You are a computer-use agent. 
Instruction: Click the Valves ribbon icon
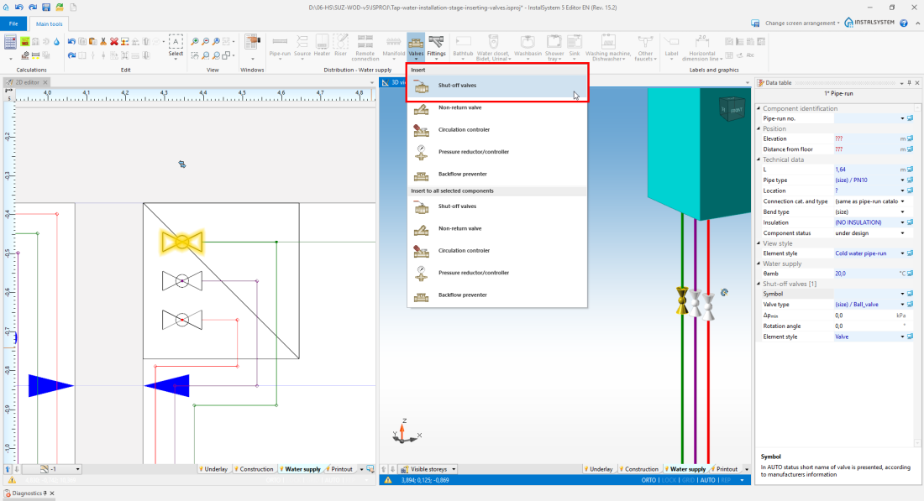416,44
